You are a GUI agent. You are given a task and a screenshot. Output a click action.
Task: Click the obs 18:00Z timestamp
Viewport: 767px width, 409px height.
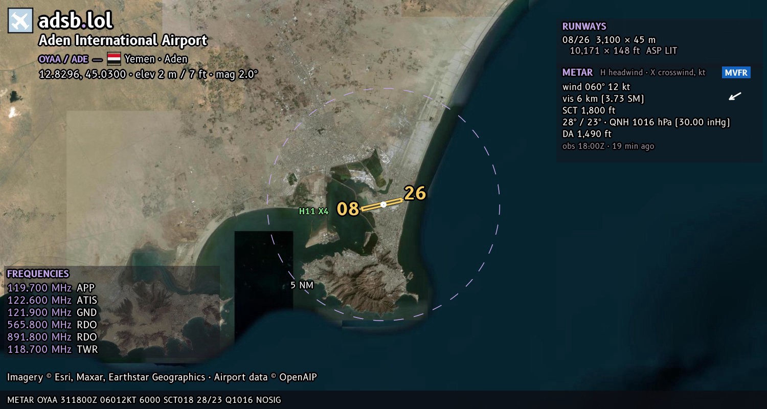coord(608,146)
